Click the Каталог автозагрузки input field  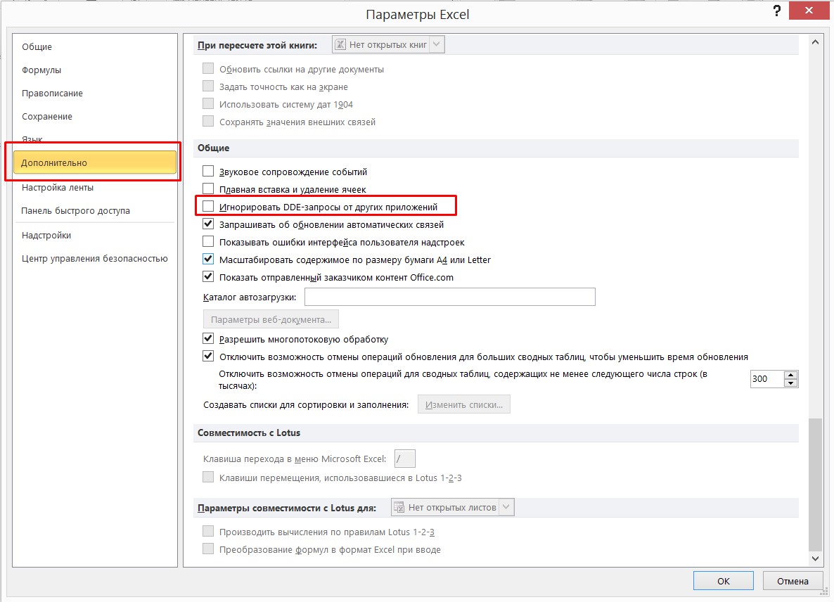tap(449, 297)
